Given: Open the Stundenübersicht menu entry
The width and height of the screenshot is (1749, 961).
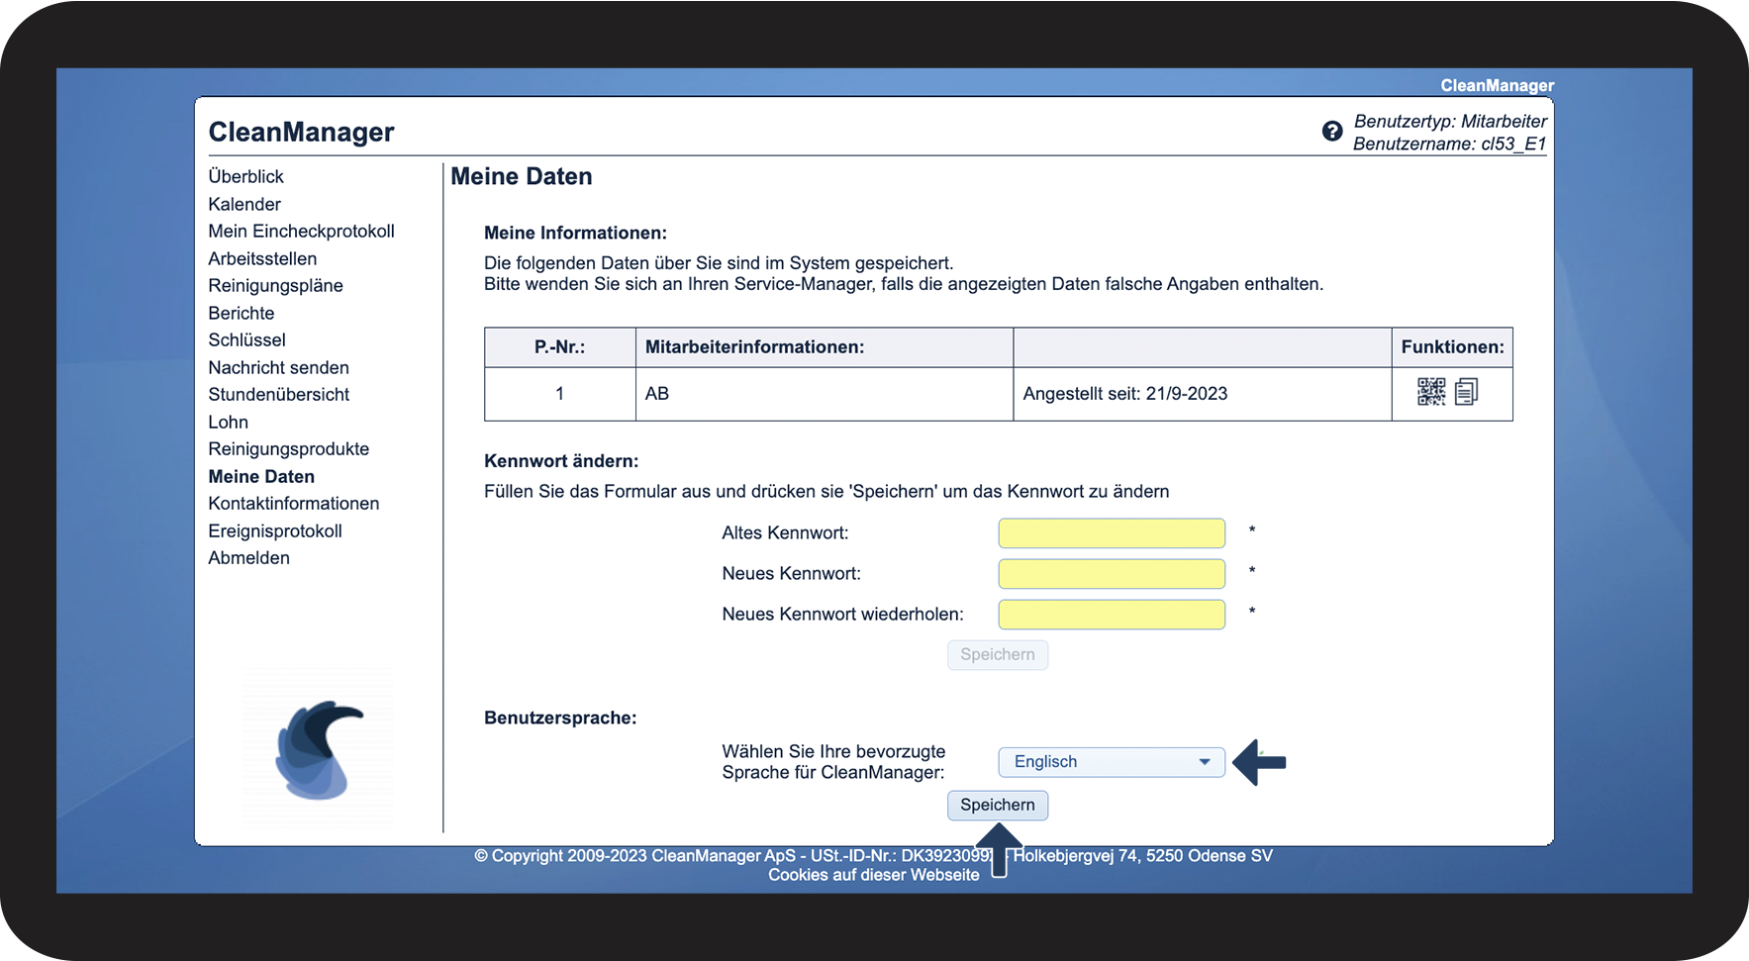Looking at the screenshot, I should (x=278, y=395).
